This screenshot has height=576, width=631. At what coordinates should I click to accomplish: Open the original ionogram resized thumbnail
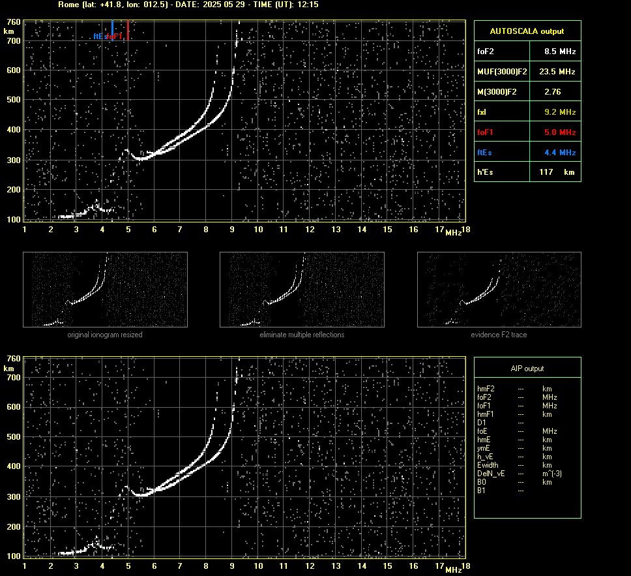(105, 290)
